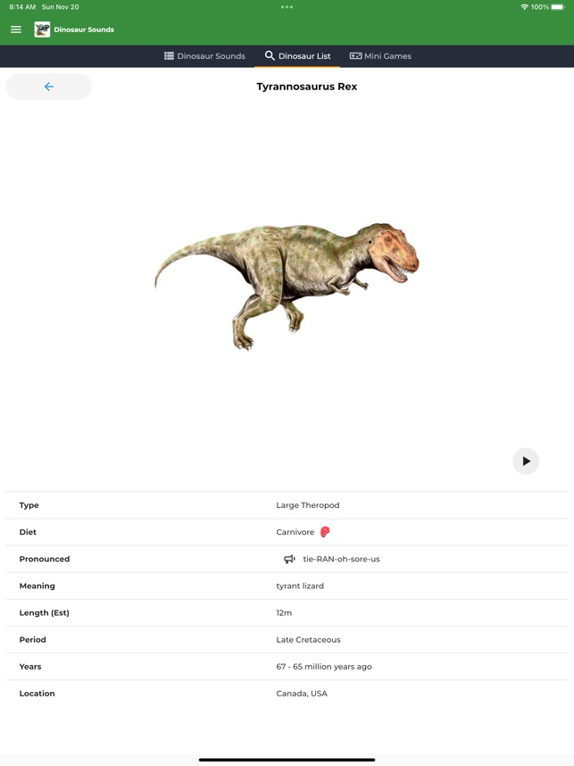This screenshot has width=574, height=766.
Task: Tap the Dinosaur Sounds app logo
Action: [x=42, y=29]
